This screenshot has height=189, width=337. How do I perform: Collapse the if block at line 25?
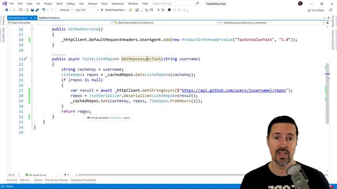[32, 80]
